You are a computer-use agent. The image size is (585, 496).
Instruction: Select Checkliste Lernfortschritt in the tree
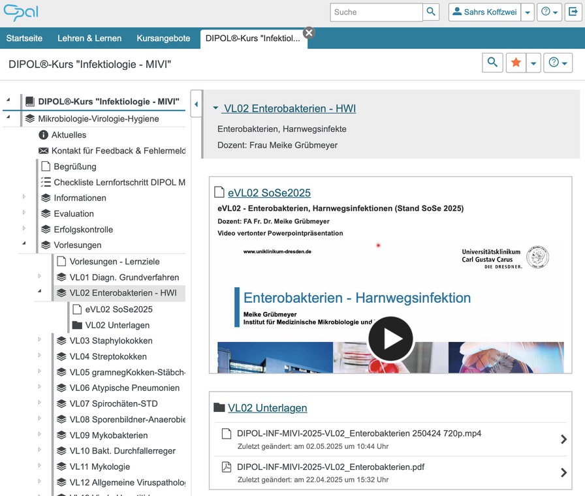click(x=119, y=182)
